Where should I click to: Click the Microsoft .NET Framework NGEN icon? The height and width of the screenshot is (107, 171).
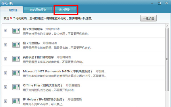point(16,73)
